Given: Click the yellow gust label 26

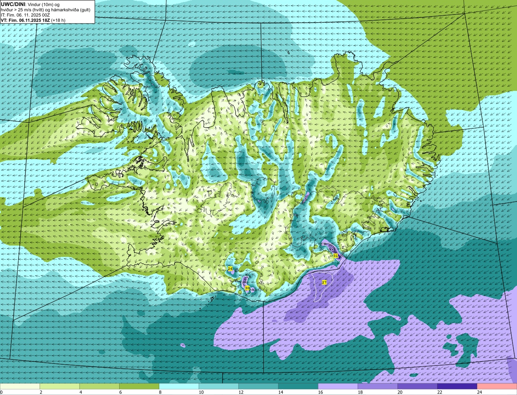Looking at the screenshot, I should [x=230, y=269].
